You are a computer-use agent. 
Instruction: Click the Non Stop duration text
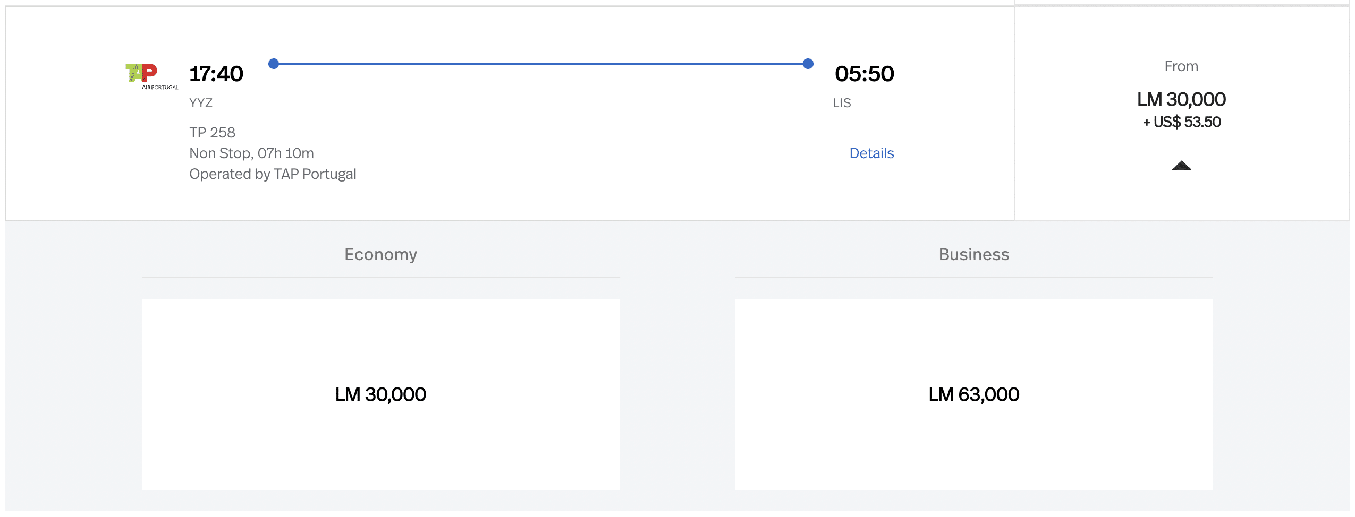point(251,153)
